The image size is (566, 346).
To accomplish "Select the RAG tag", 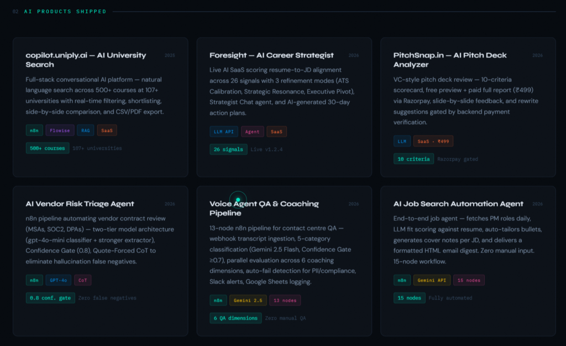I will point(86,130).
